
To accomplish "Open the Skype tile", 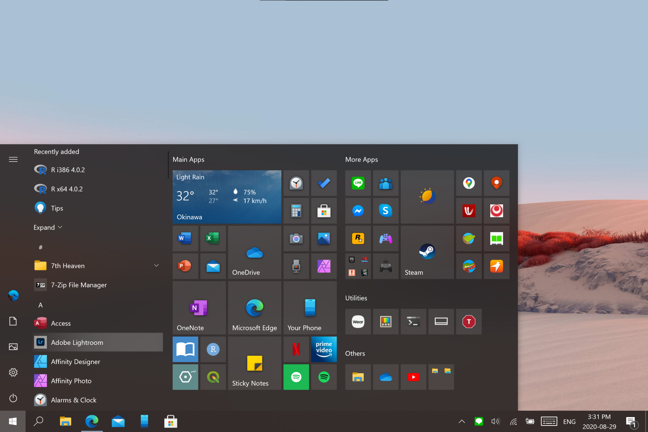I will [x=386, y=211].
